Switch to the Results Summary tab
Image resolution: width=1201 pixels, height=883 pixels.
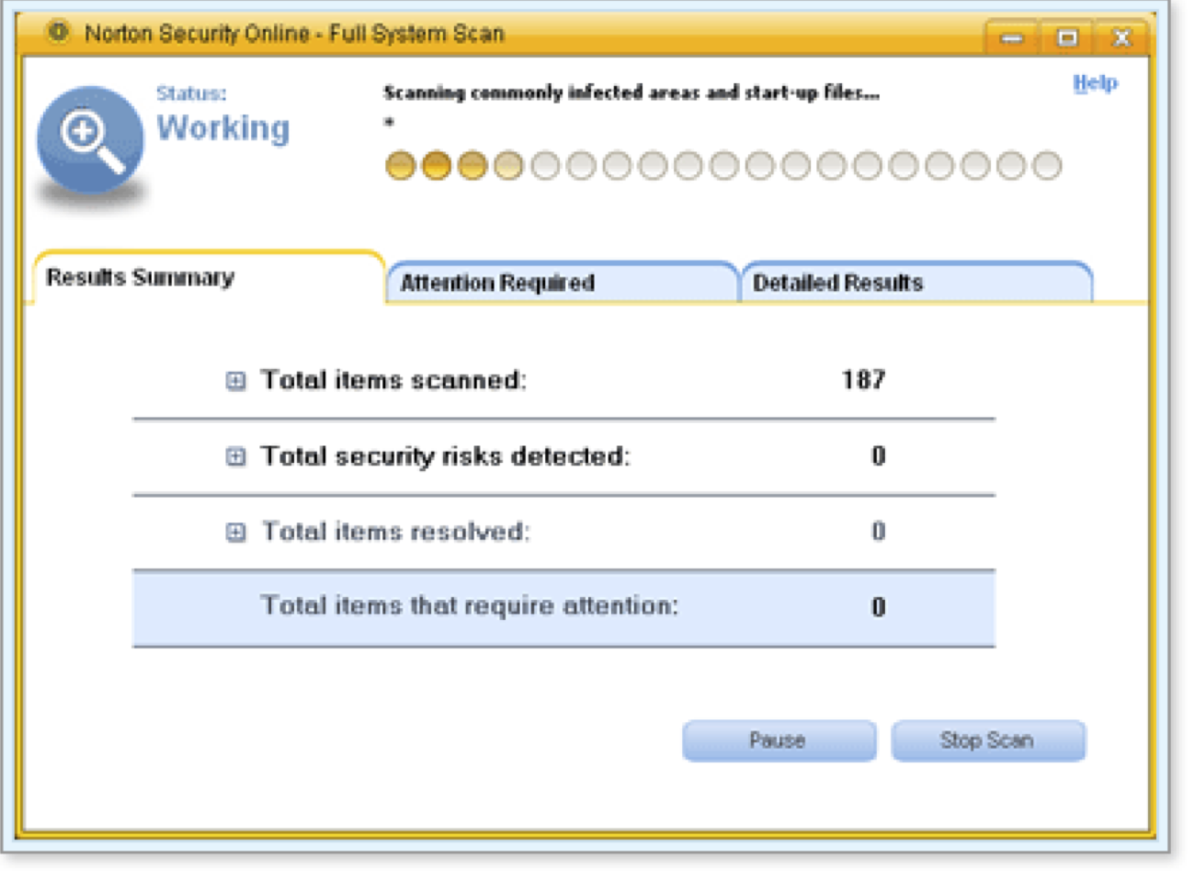click(208, 278)
